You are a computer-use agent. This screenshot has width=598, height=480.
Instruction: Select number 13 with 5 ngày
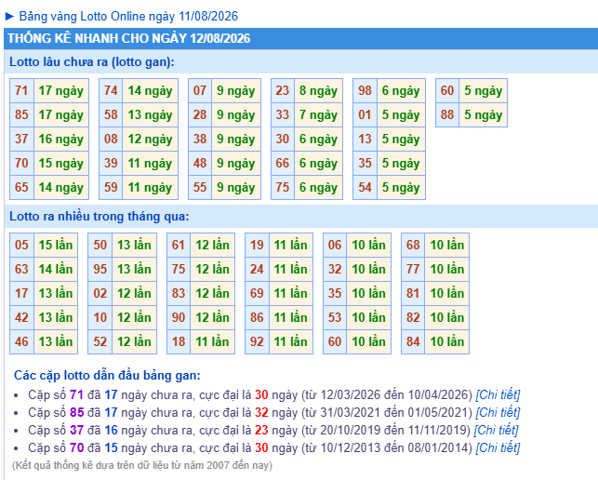point(365,140)
